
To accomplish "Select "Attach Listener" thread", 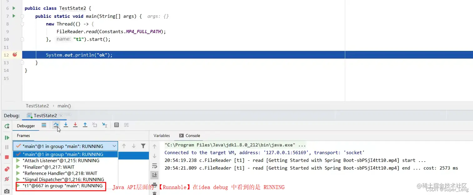I will [65, 160].
